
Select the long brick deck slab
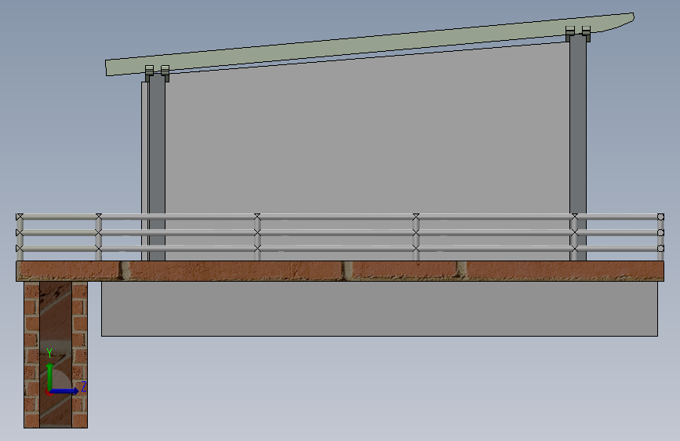point(340,271)
